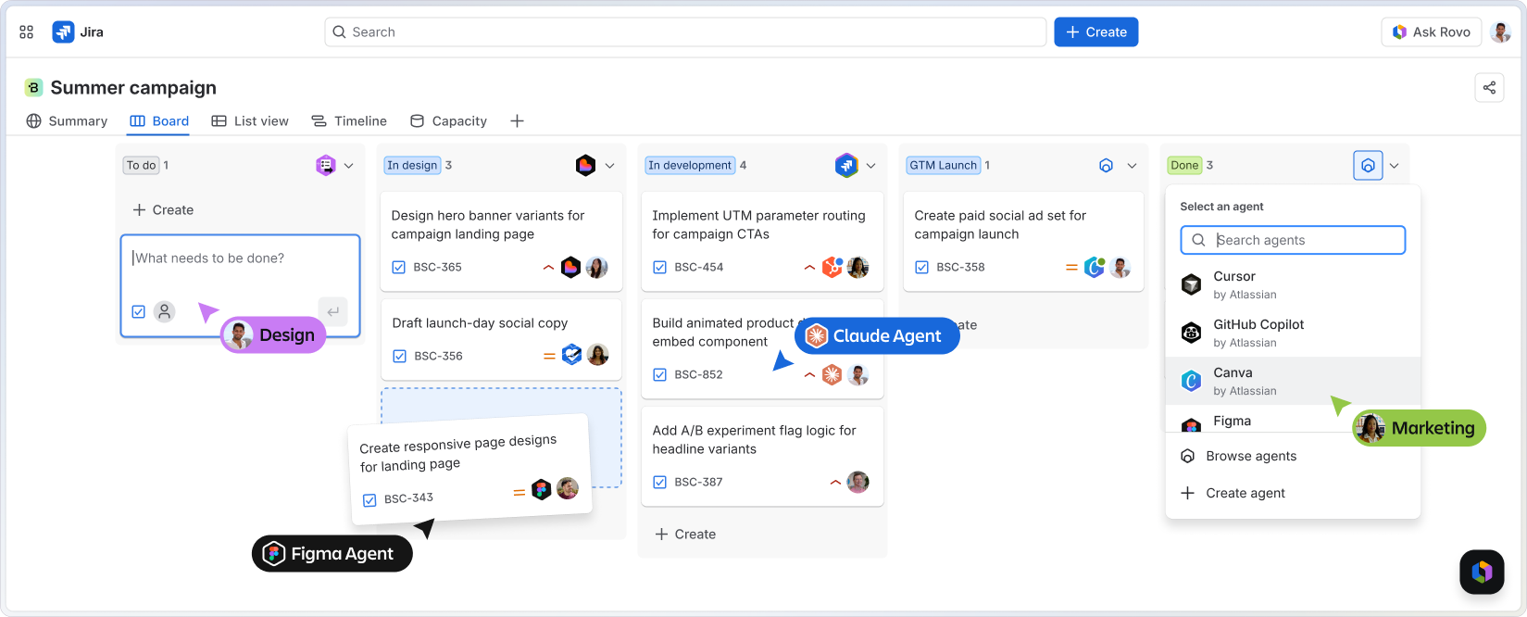Click Create agent option
Viewport: 1527px width, 617px height.
pos(1293,493)
